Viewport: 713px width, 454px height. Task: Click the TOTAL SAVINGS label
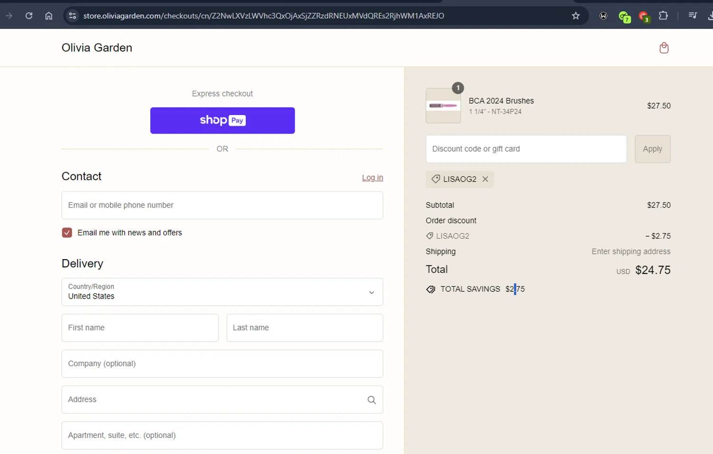pyautogui.click(x=470, y=289)
